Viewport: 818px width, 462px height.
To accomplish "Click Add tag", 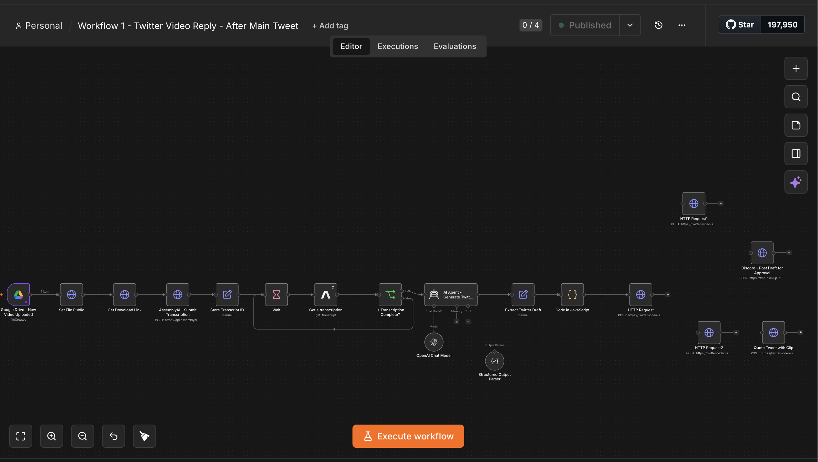I will [x=330, y=26].
